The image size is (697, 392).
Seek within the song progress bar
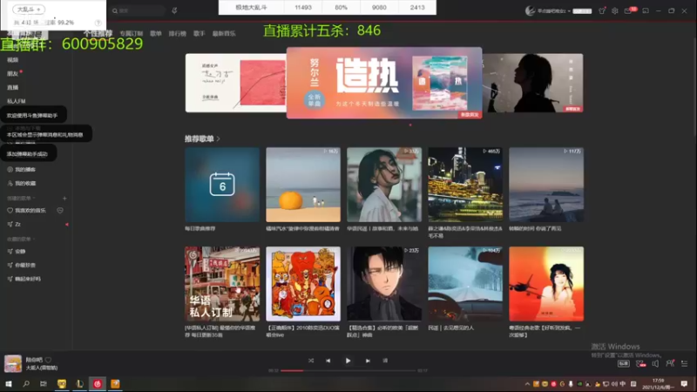(x=348, y=370)
